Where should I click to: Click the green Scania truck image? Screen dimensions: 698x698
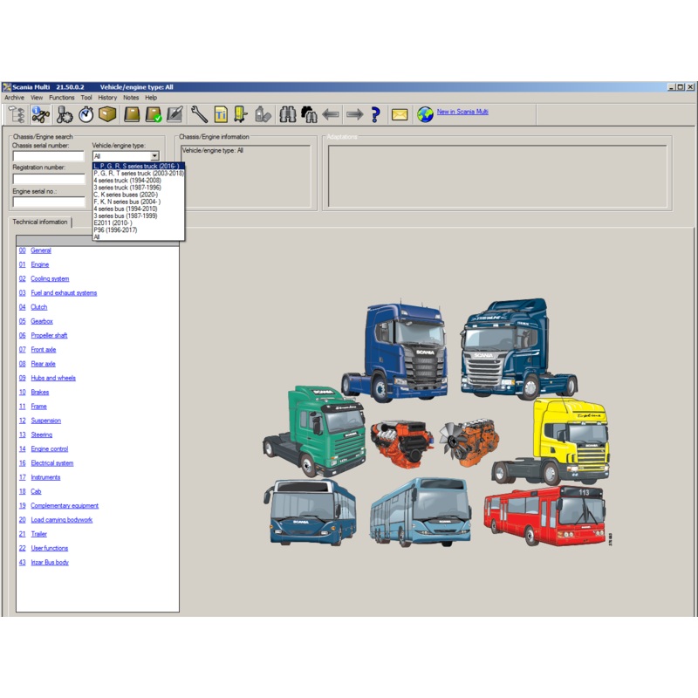click(x=315, y=431)
